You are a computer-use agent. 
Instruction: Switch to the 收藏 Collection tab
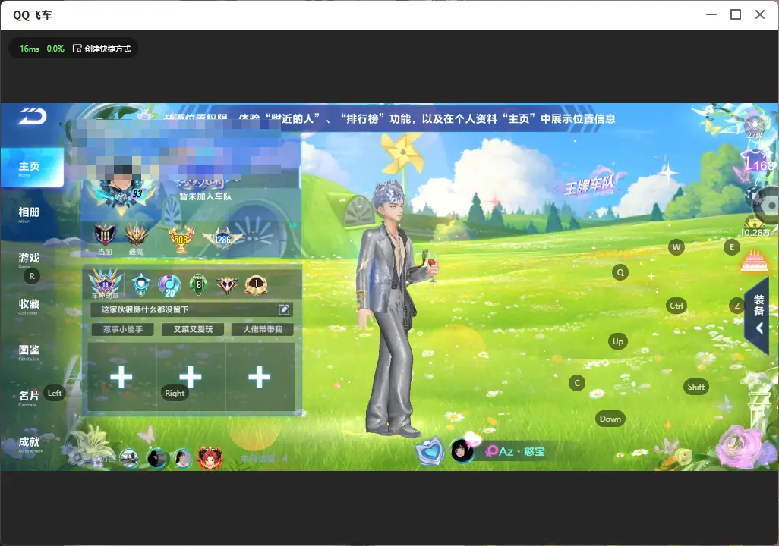[30, 306]
